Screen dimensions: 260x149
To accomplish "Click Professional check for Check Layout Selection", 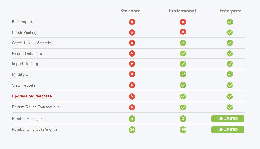I will coord(183,43).
